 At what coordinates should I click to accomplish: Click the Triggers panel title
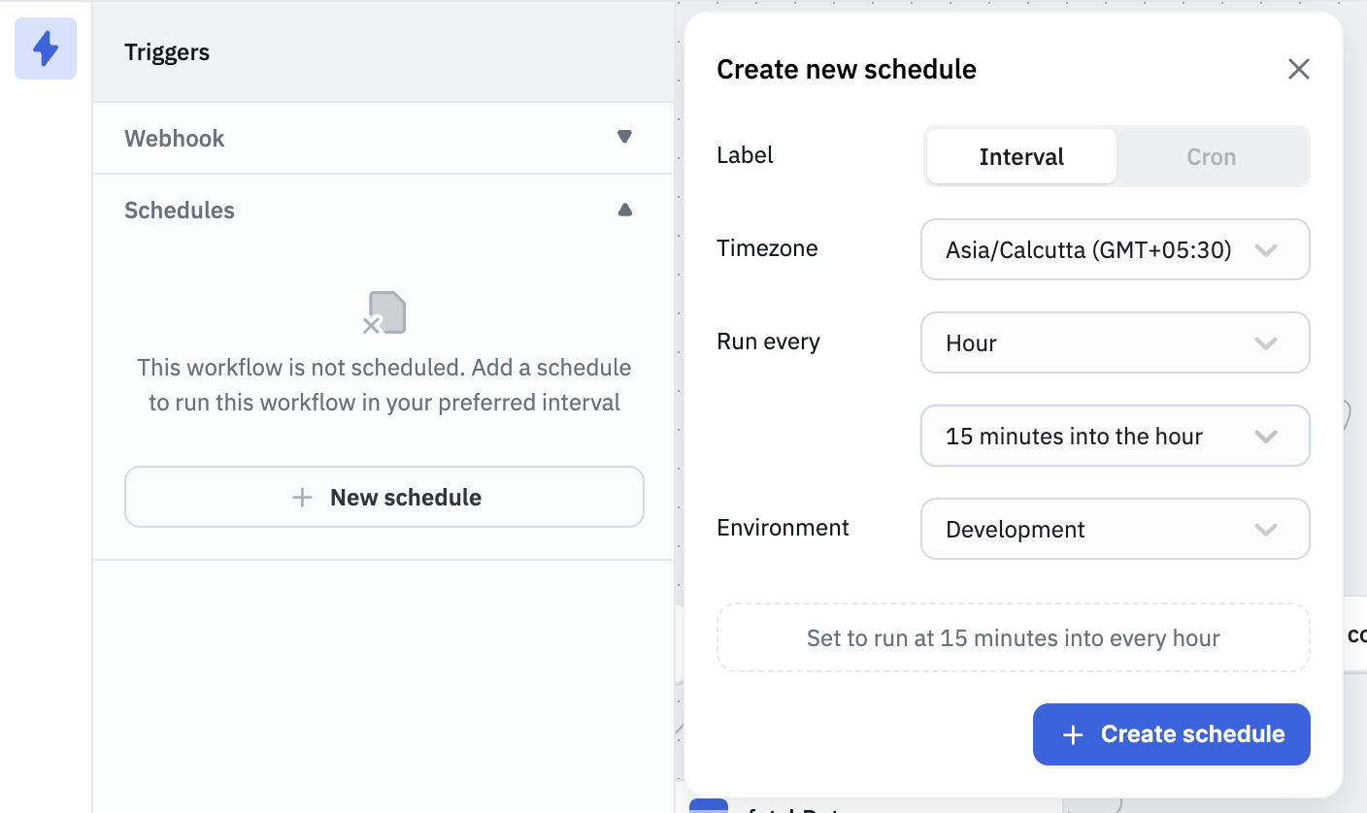(167, 52)
